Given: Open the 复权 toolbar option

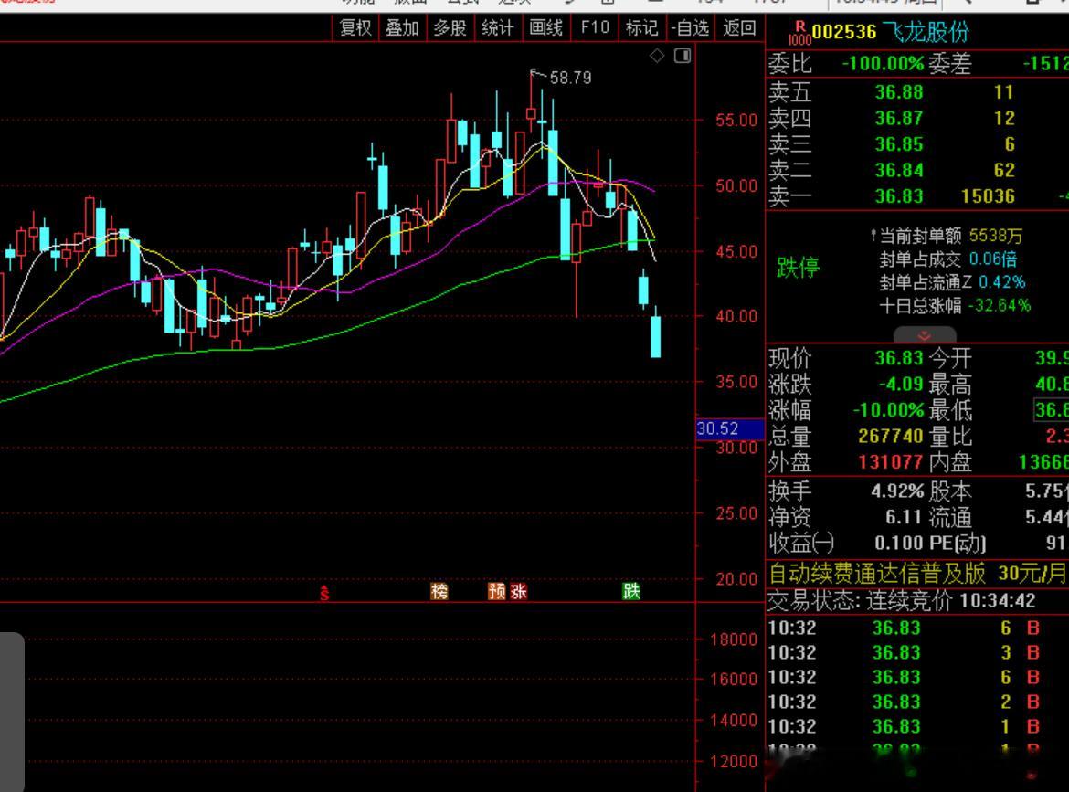Looking at the screenshot, I should click(x=355, y=28).
